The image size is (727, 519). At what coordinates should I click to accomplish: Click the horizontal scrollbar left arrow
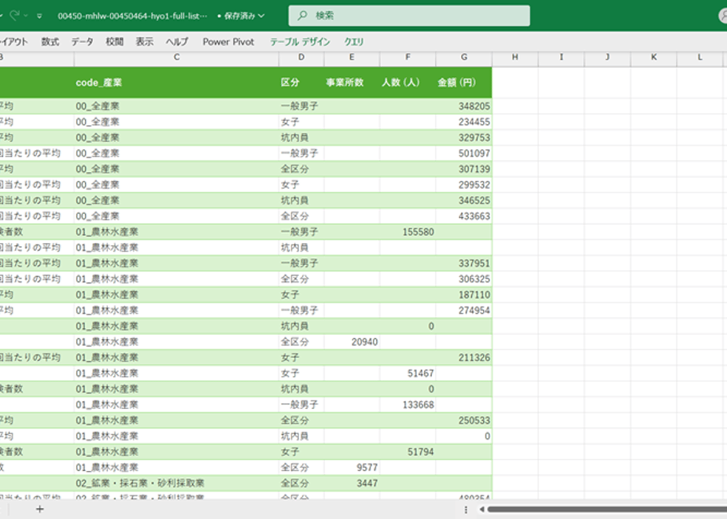click(x=482, y=510)
